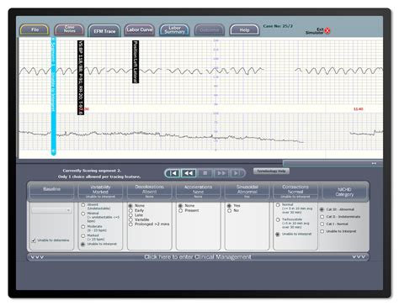Click the small arrows on the scroll bar
Screen dimensions: 399x306
(374, 163)
